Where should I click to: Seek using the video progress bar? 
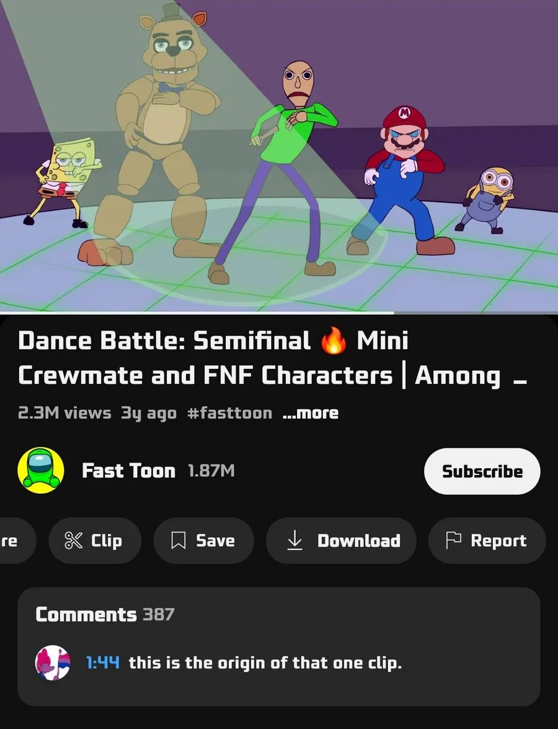279,313
